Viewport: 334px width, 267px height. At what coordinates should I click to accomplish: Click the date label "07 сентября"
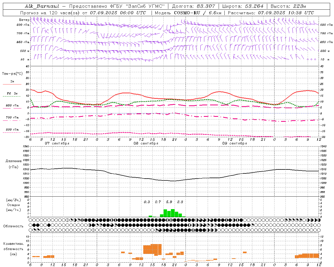(x=57, y=143)
